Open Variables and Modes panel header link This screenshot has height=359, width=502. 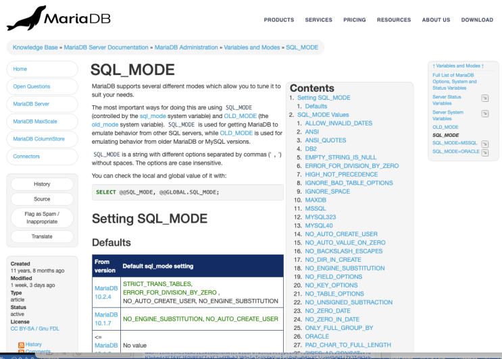pyautogui.click(x=458, y=66)
